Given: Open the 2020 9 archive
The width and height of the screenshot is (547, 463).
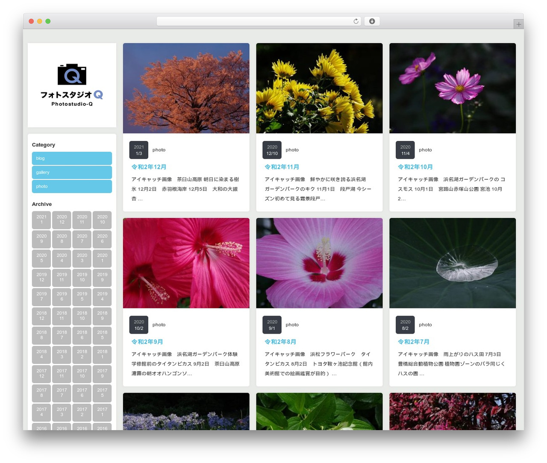Looking at the screenshot, I should pos(41,239).
